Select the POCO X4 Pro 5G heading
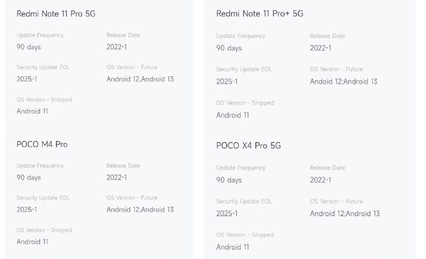 tap(249, 145)
